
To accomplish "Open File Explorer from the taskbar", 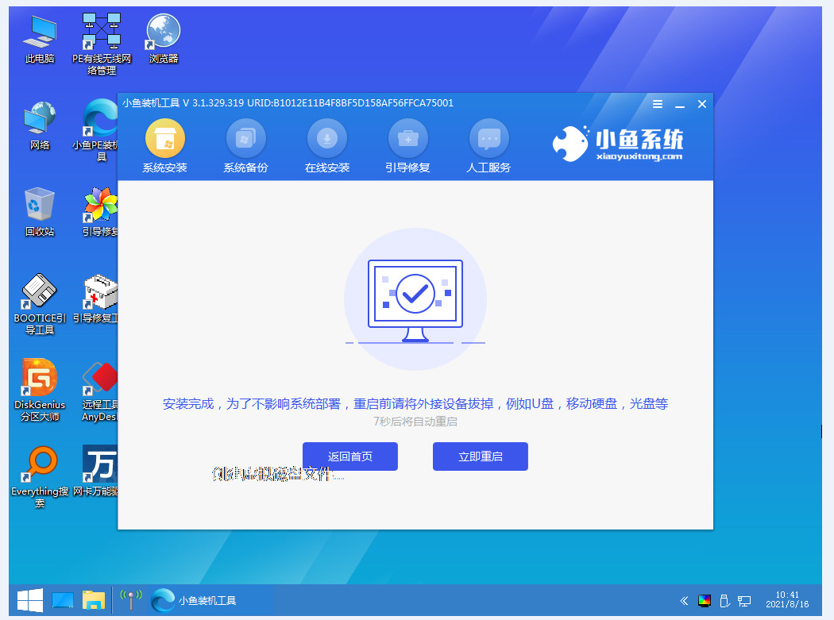I will point(94,600).
